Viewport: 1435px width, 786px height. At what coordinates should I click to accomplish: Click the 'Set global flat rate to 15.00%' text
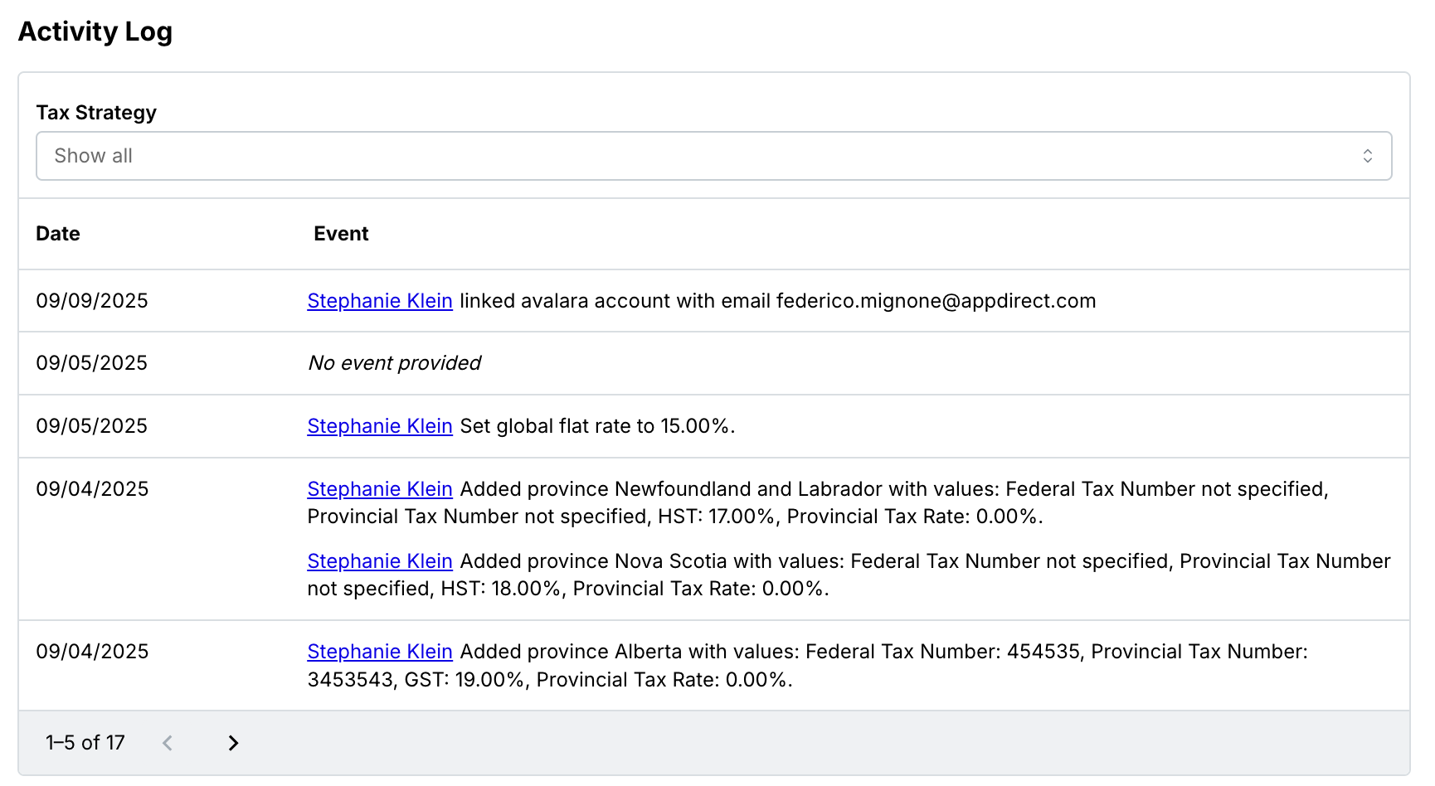(x=597, y=426)
